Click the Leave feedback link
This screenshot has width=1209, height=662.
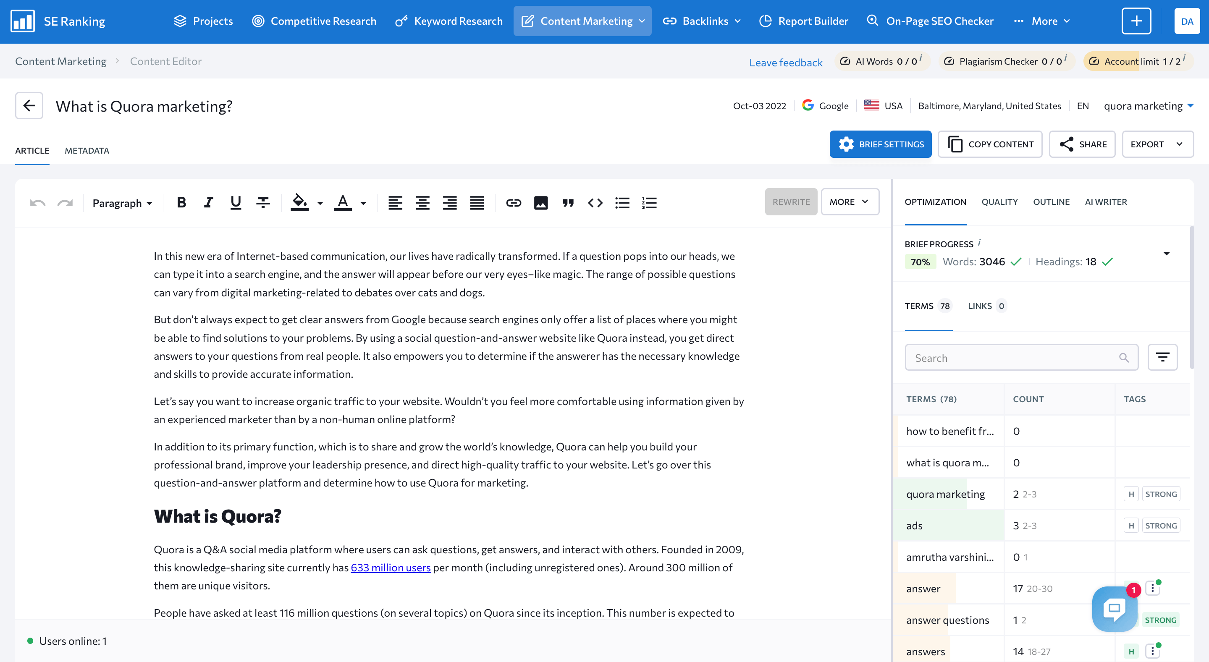pyautogui.click(x=786, y=63)
